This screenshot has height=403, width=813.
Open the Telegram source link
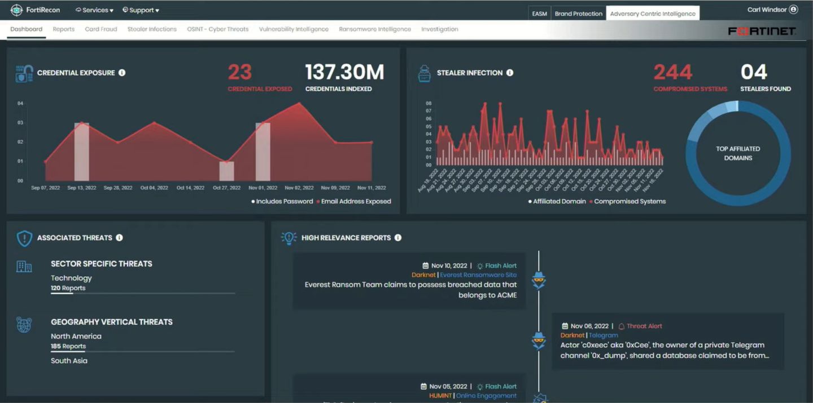pos(604,335)
